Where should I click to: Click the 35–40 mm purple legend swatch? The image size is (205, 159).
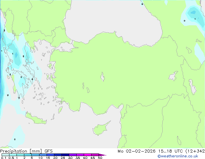tap(80, 155)
